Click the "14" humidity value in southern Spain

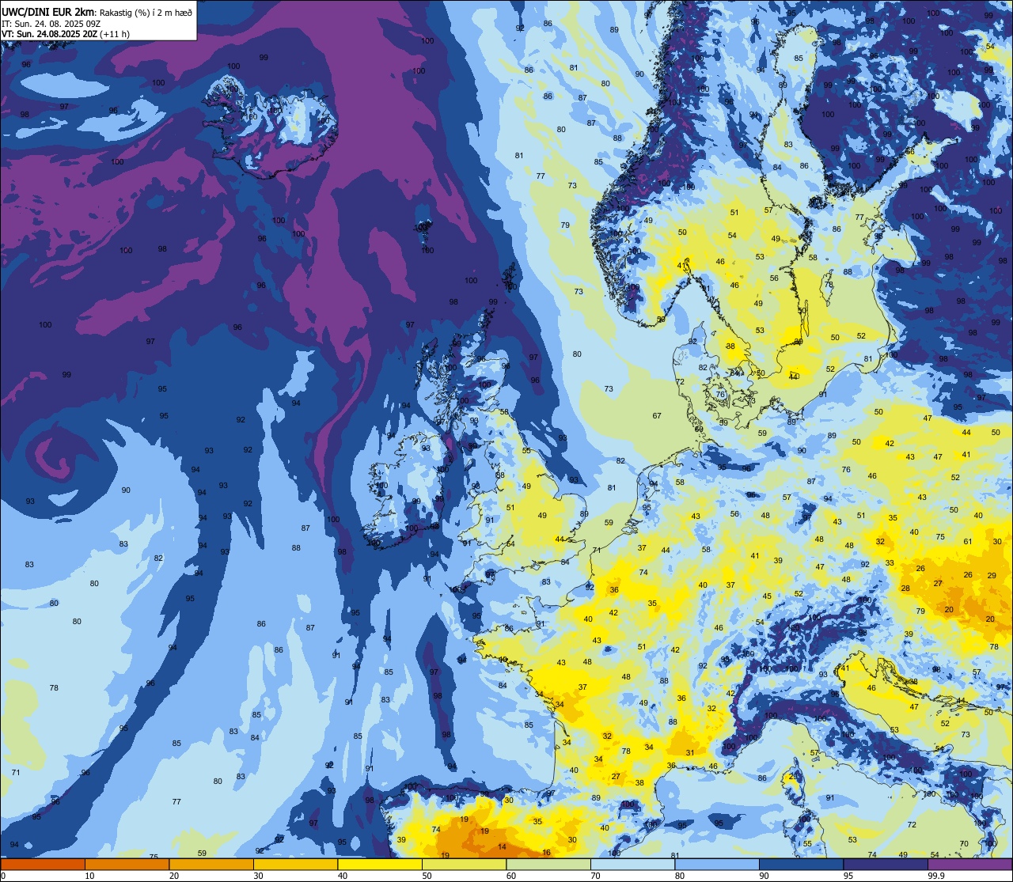(502, 846)
